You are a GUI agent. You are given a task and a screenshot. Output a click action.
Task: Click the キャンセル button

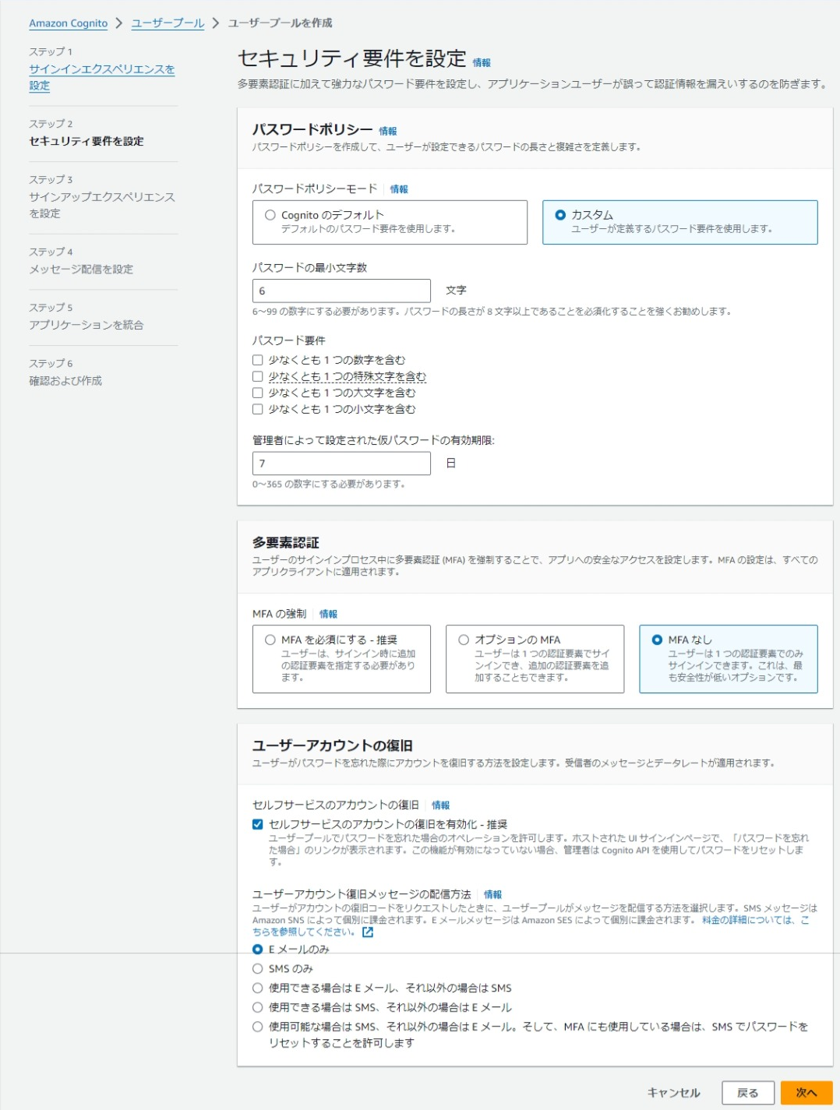(x=674, y=1093)
